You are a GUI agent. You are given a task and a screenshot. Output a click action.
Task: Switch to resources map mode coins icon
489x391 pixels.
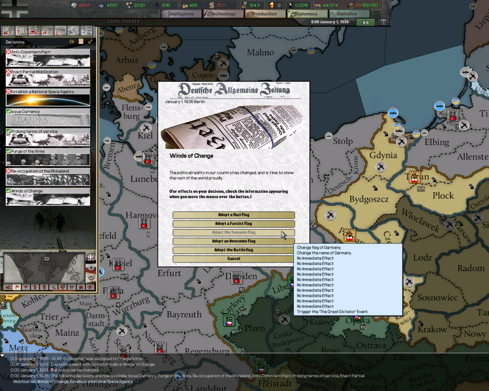coord(43,288)
